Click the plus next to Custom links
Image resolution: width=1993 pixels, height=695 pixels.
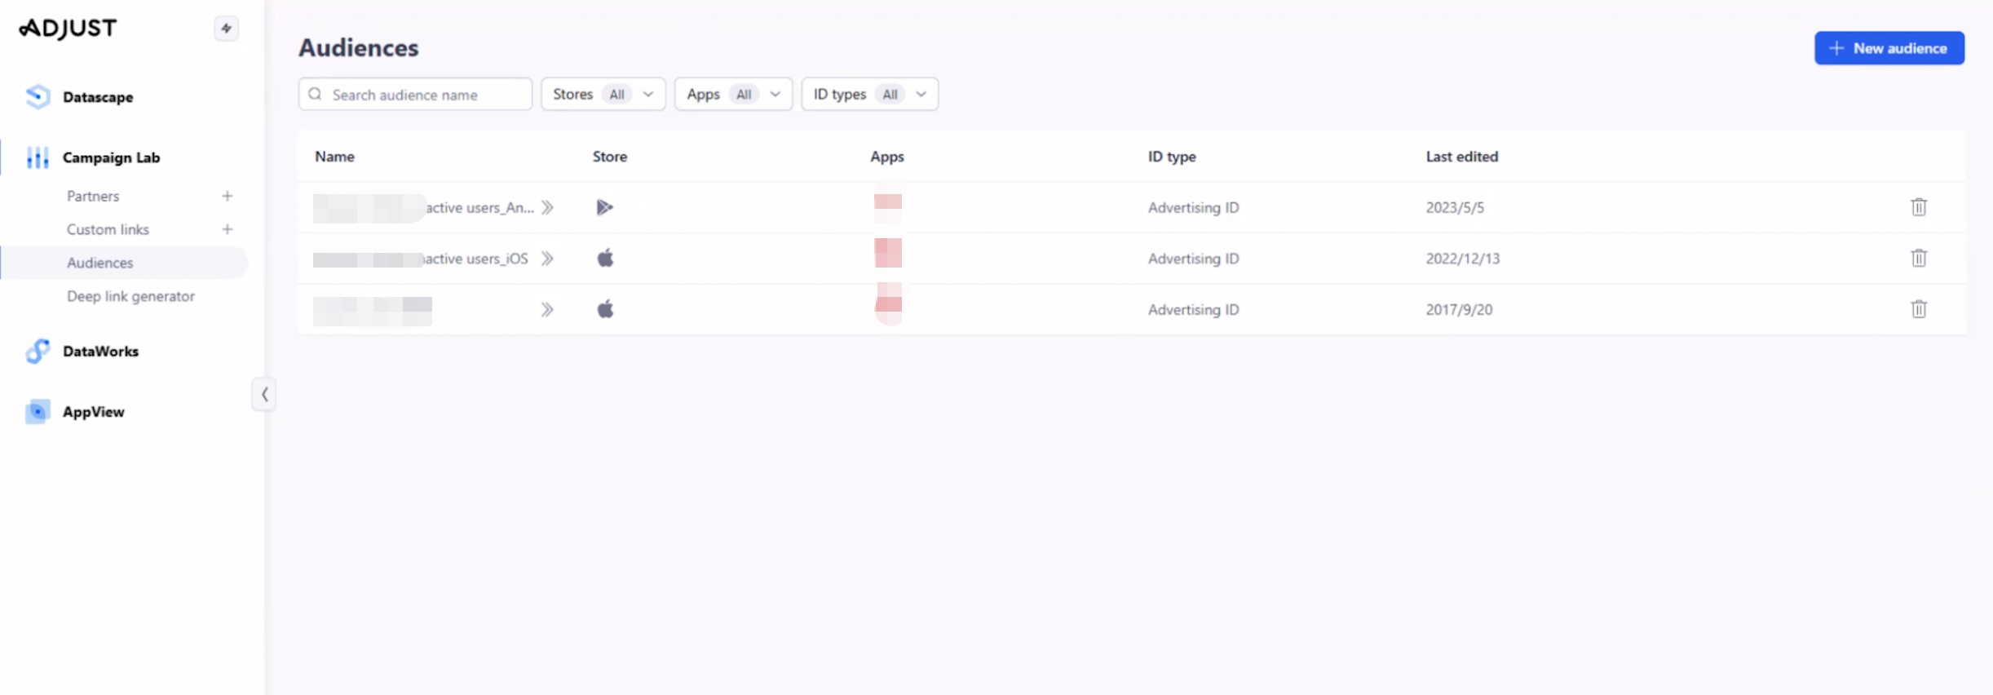click(x=228, y=229)
